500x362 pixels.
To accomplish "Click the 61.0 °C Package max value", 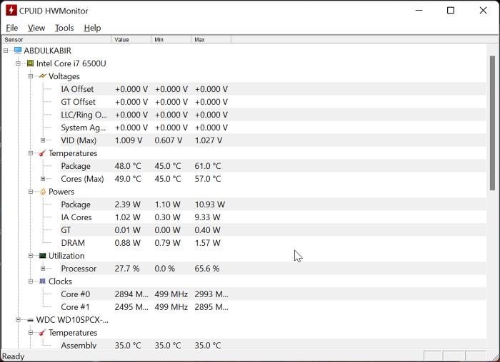I will tap(208, 166).
